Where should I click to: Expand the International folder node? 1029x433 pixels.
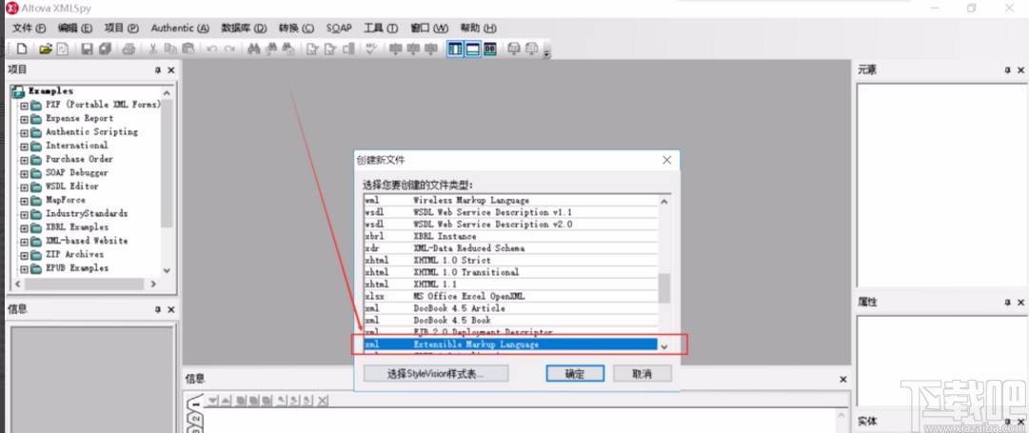(x=25, y=146)
